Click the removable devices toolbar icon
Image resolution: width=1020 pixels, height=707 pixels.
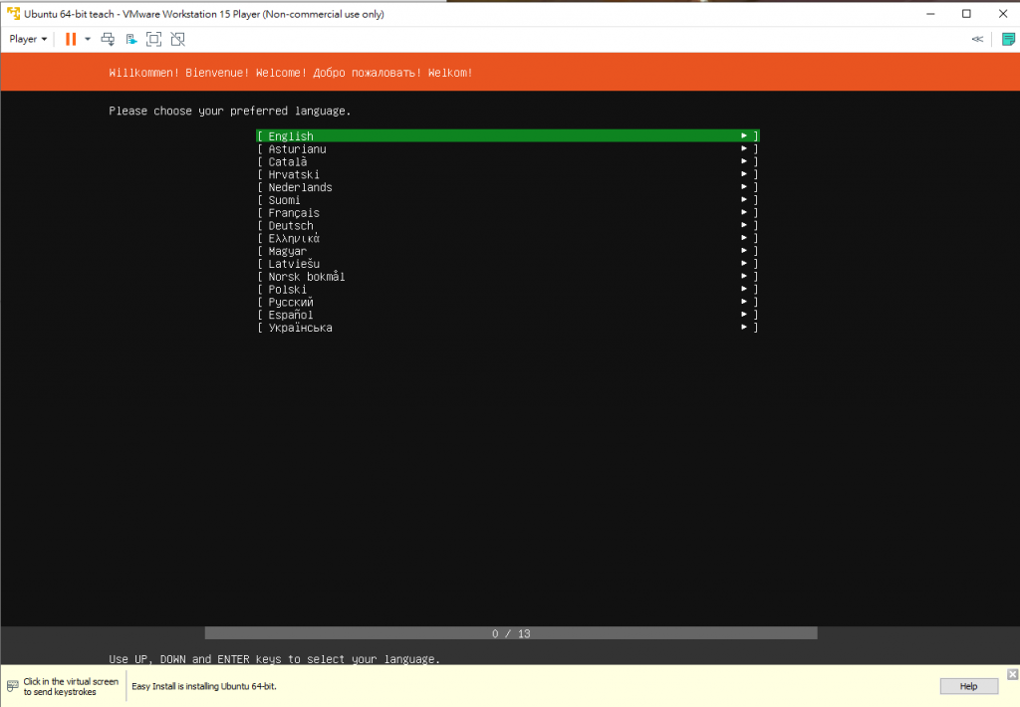[x=130, y=39]
